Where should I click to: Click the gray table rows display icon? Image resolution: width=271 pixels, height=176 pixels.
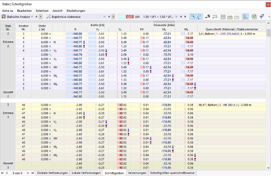223,17
